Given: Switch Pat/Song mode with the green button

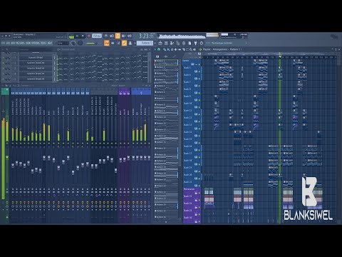Looking at the screenshot, I should click(x=71, y=36).
